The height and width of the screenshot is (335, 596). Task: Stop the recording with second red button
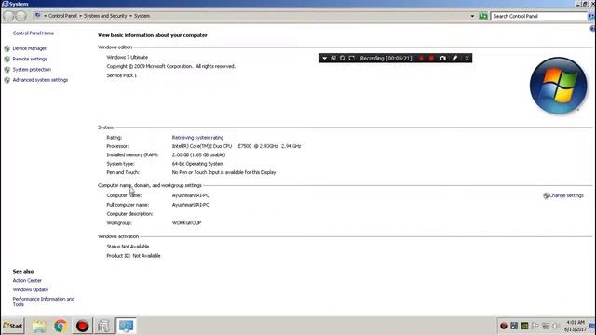(x=431, y=58)
